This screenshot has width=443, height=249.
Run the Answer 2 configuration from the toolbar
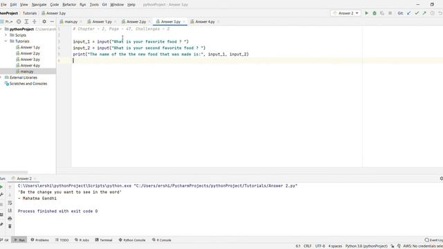[366, 13]
